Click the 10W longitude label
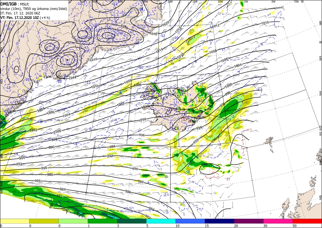The height and width of the screenshot is (228, 322). pyautogui.click(x=220, y=2)
